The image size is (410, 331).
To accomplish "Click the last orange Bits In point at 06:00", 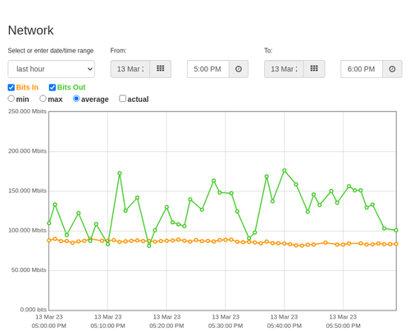I will (x=396, y=244).
